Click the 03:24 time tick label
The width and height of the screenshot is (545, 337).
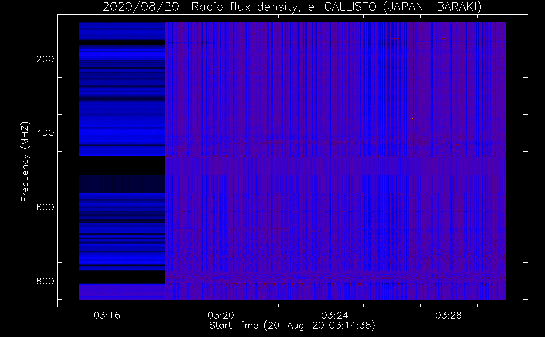335,316
